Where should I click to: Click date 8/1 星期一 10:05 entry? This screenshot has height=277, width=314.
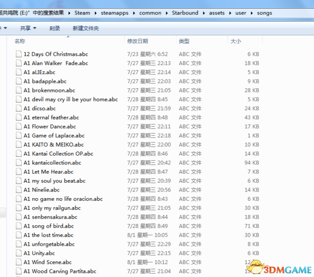(147, 235)
